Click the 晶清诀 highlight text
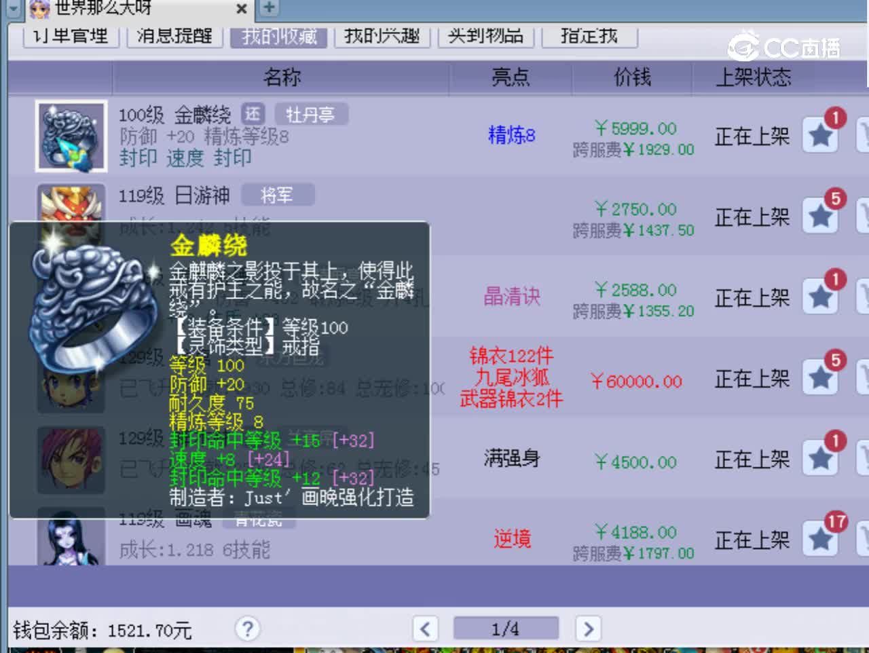The image size is (869, 653). (x=512, y=296)
